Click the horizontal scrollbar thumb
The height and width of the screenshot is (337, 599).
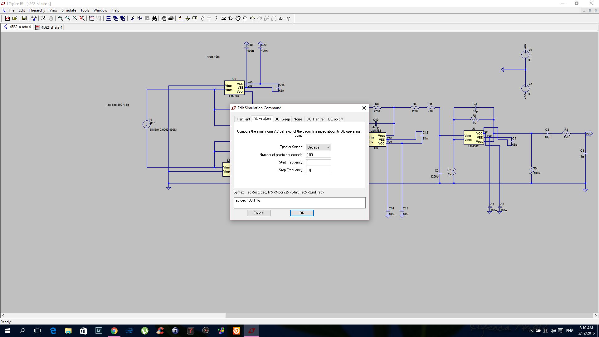click(x=409, y=315)
